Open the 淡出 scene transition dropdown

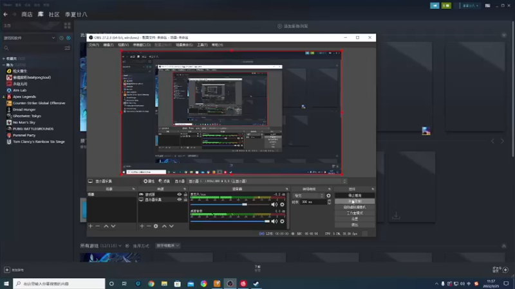pyautogui.click(x=308, y=196)
